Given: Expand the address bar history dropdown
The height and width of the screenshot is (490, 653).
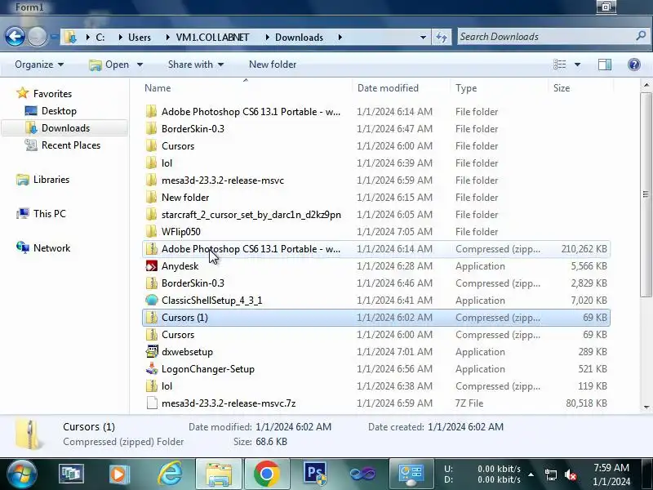Looking at the screenshot, I should (x=423, y=37).
